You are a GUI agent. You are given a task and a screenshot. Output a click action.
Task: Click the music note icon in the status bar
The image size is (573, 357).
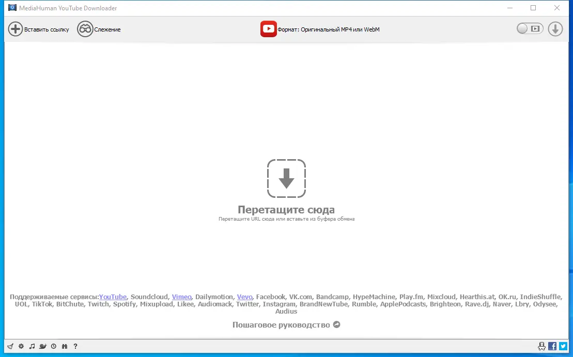coord(32,346)
